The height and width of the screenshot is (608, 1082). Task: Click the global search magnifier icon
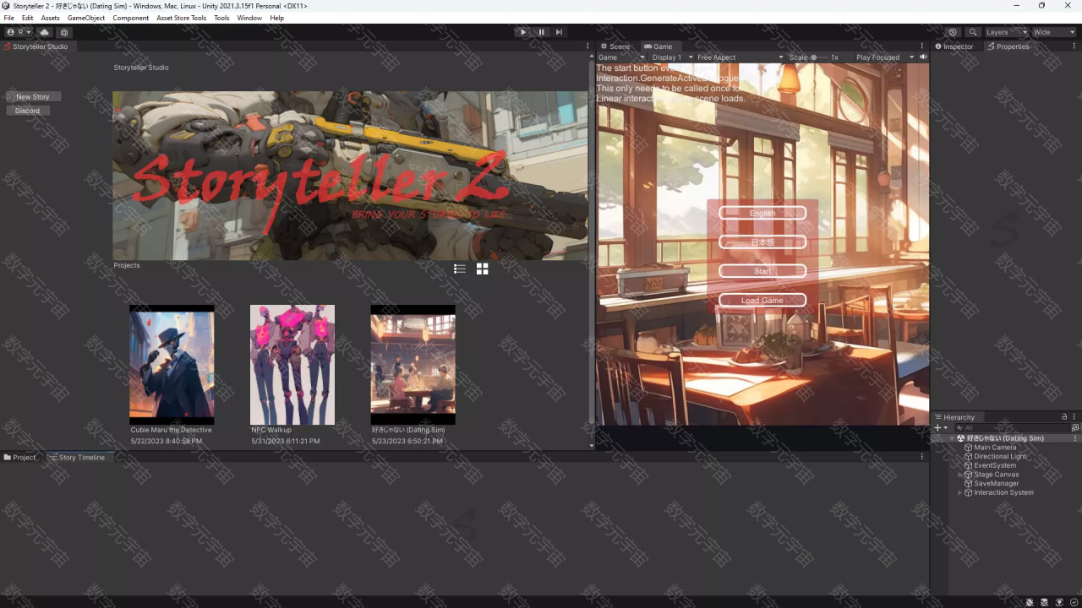tap(973, 32)
